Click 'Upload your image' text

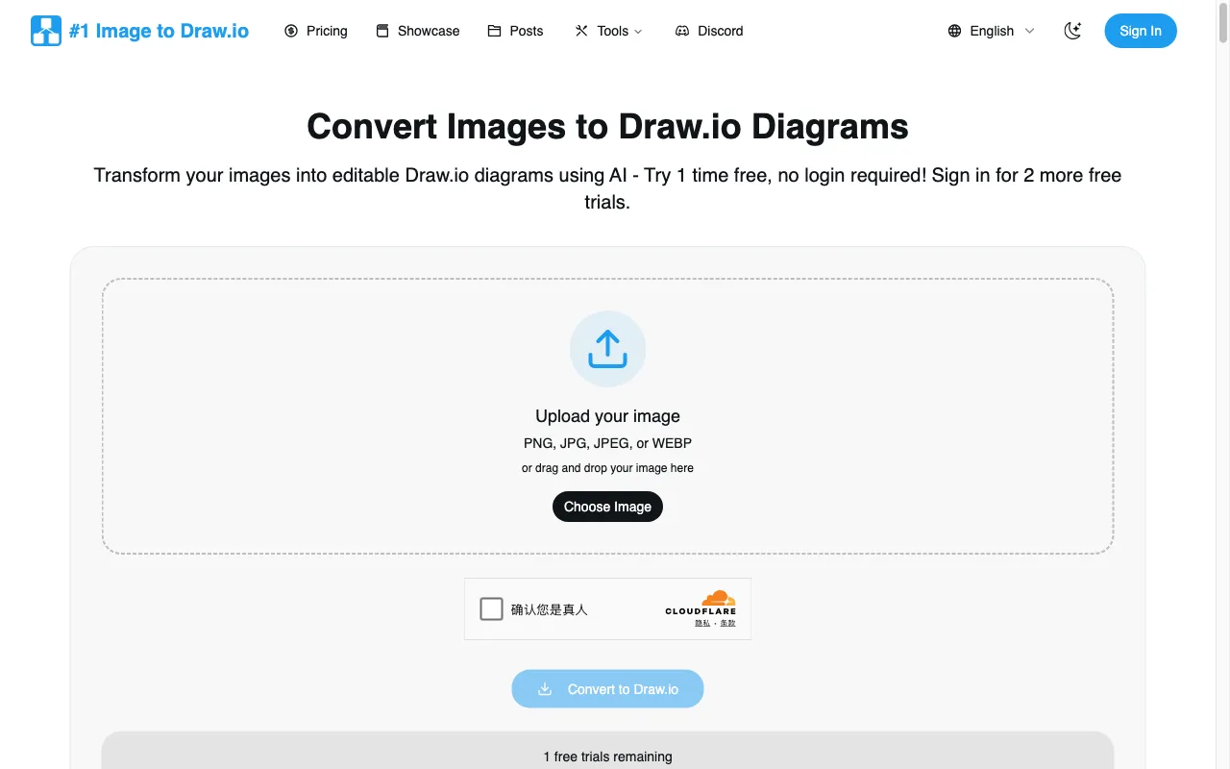point(607,416)
